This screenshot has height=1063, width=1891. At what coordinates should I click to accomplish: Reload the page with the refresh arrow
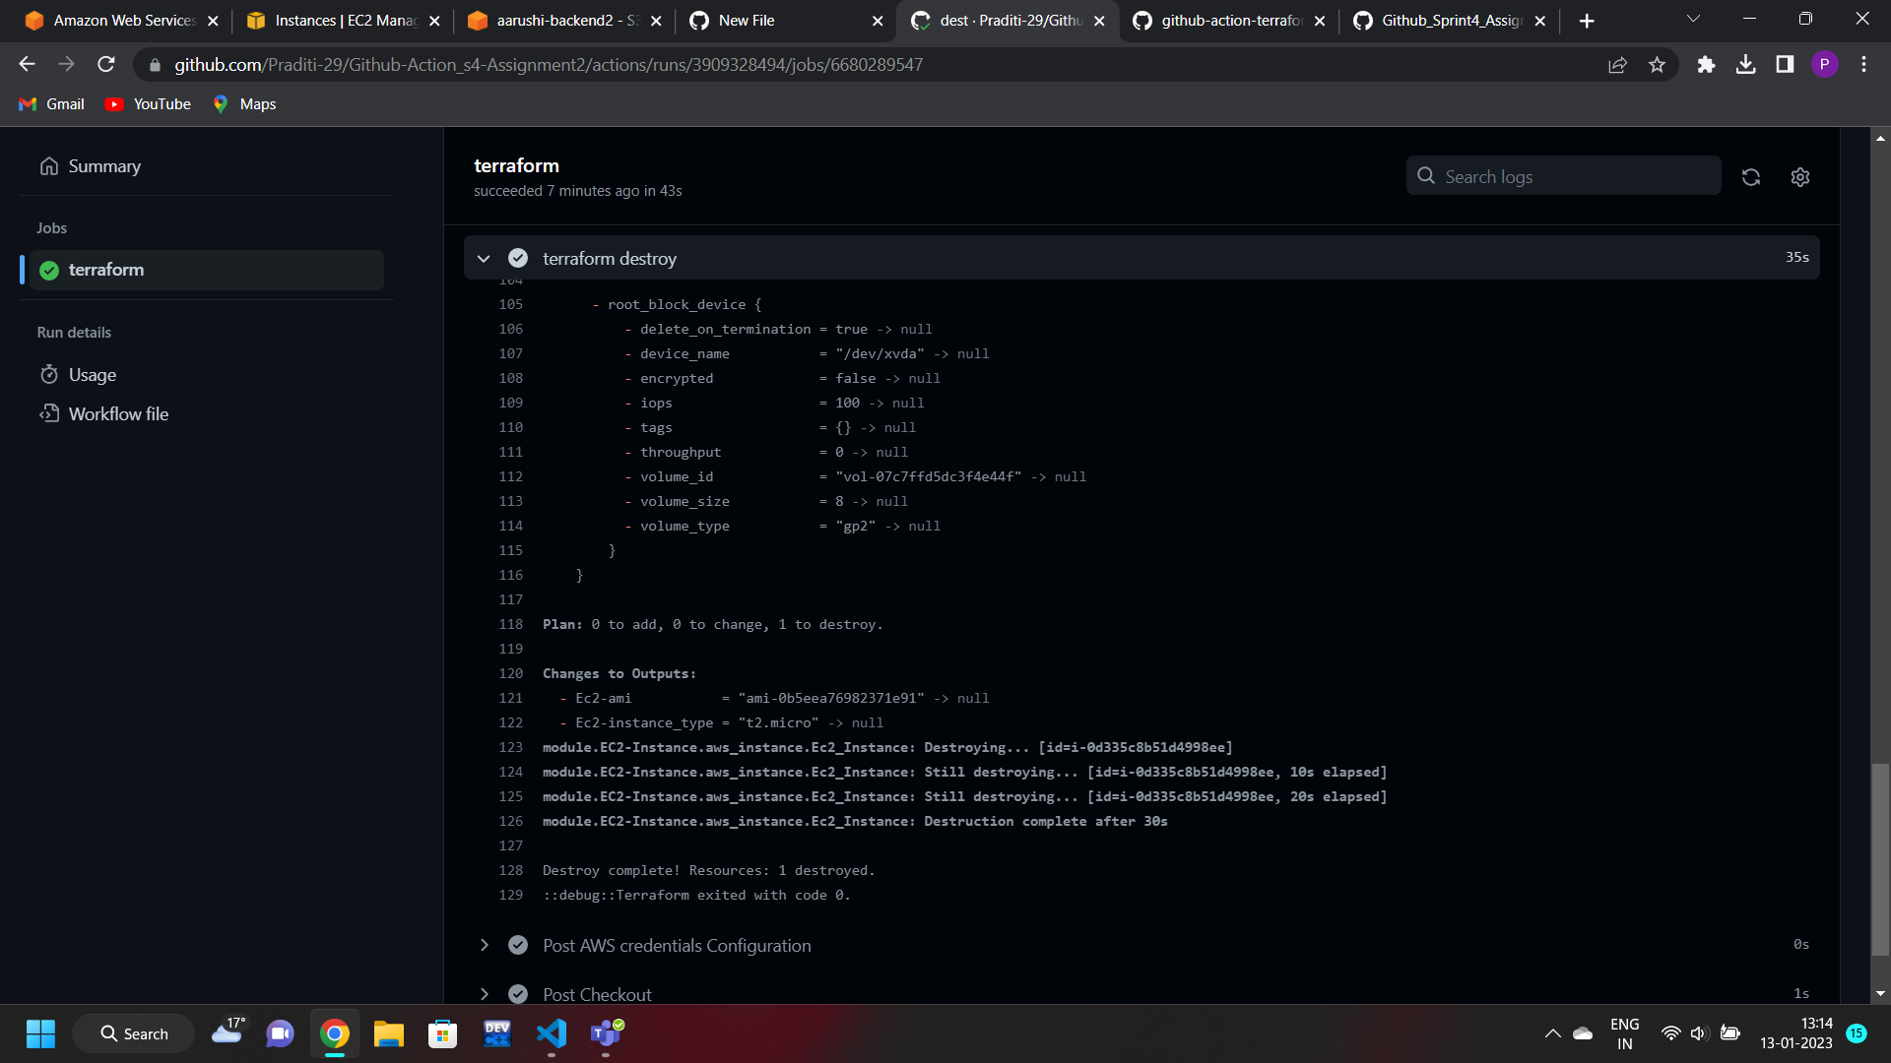pyautogui.click(x=106, y=64)
